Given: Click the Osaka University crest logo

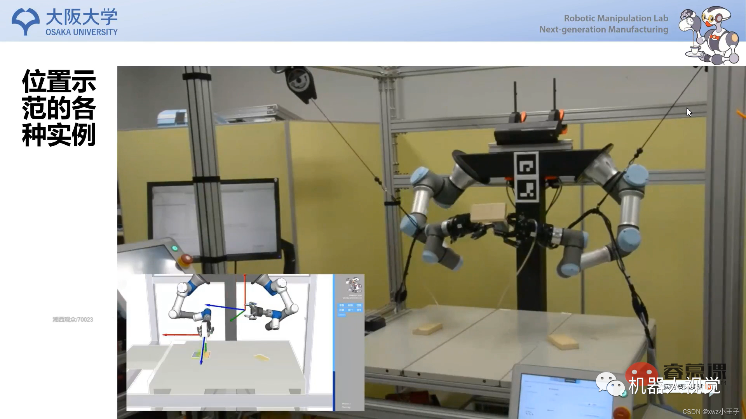Looking at the screenshot, I should pyautogui.click(x=26, y=21).
